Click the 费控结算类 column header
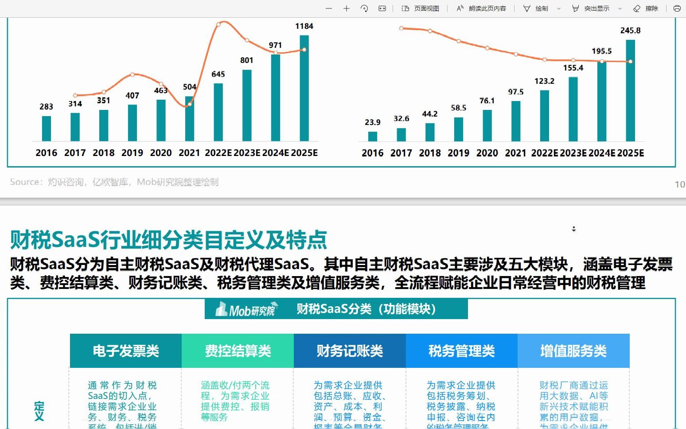 [238, 351]
